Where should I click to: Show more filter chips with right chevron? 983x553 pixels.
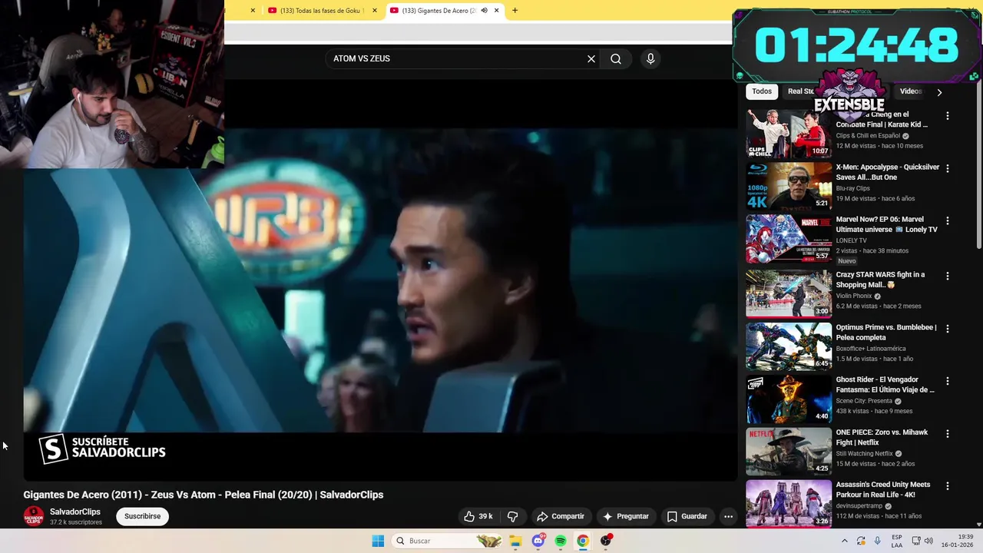click(x=939, y=92)
